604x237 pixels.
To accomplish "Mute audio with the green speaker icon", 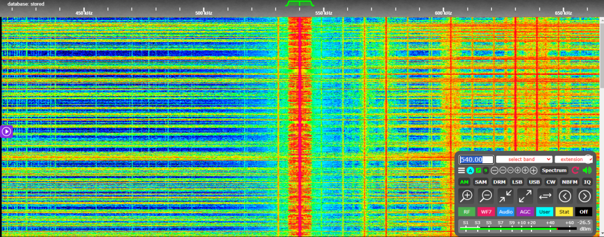I will pos(587,170).
